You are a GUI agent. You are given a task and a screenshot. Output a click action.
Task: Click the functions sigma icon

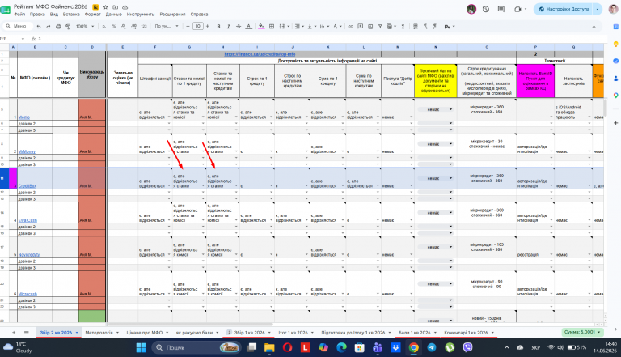403,27
